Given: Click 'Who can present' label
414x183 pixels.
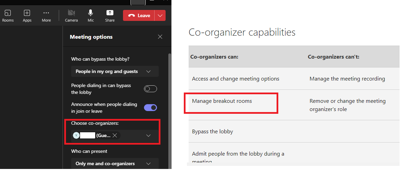Looking at the screenshot, I should pos(89,151).
